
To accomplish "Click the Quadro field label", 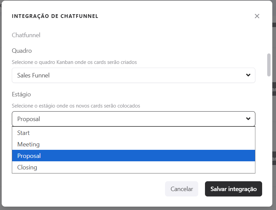I will pyautogui.click(x=22, y=51).
